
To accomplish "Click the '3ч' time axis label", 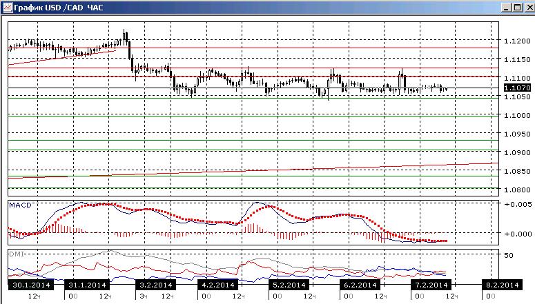I will 144,296.
